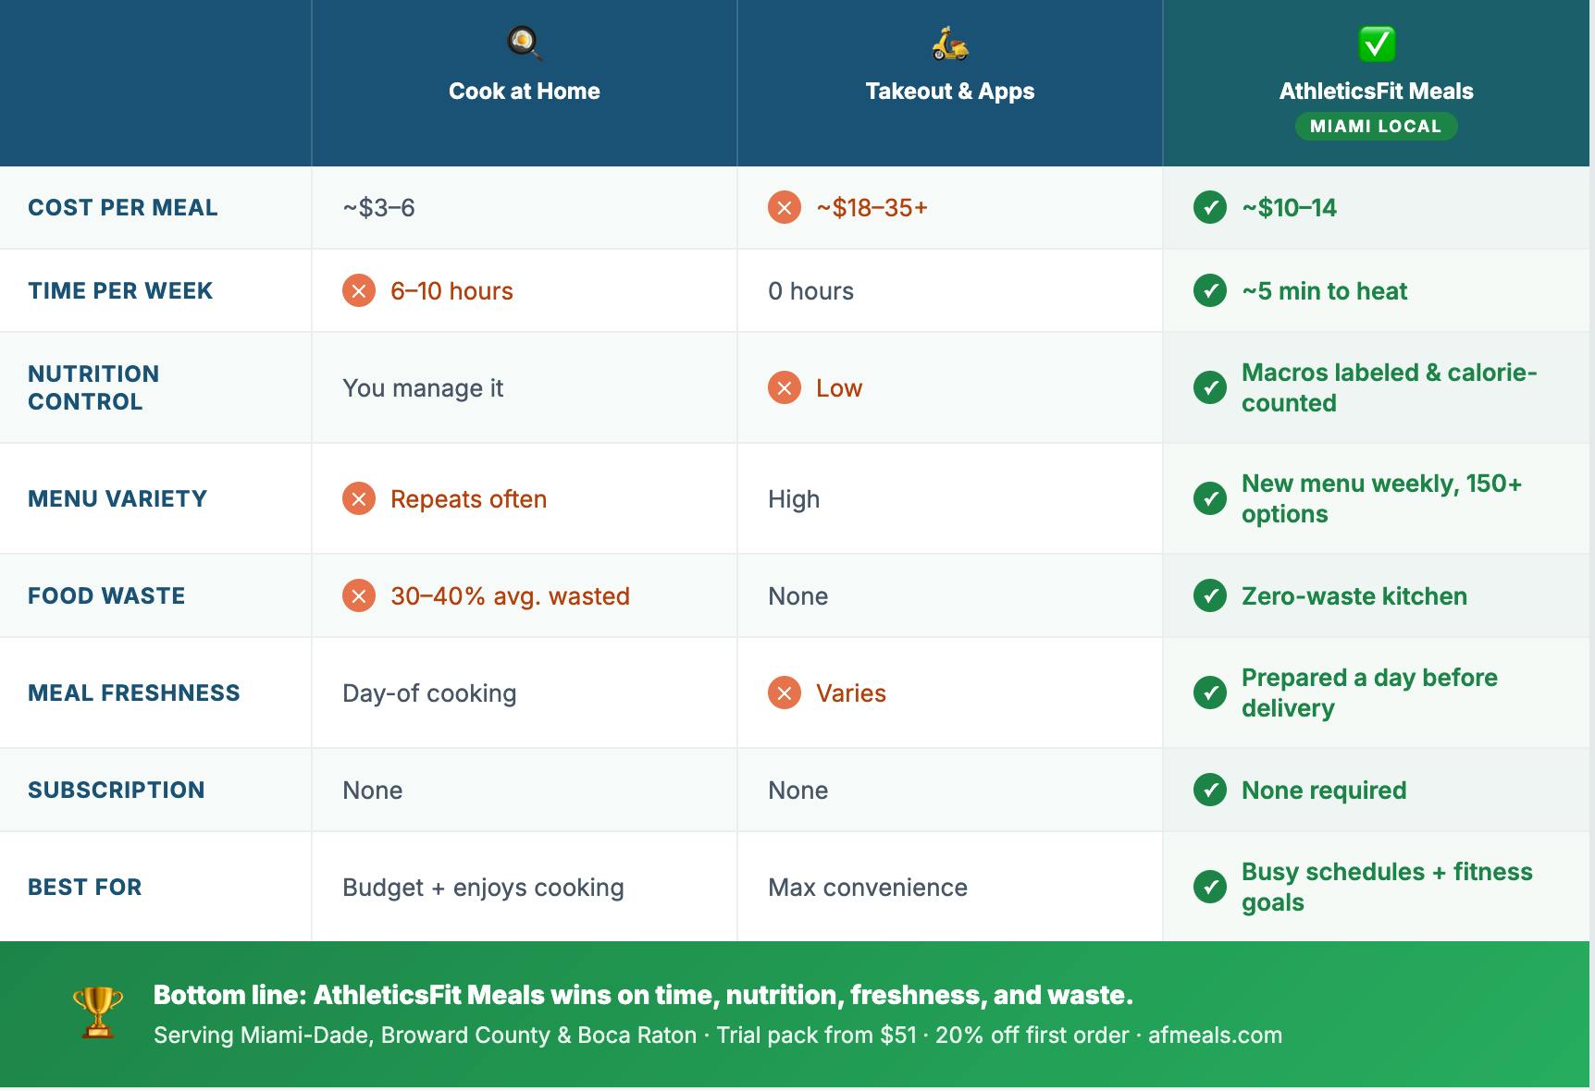The image size is (1595, 1091).
Task: Click the green check next to Zero-waste kitchen
Action: 1209,595
